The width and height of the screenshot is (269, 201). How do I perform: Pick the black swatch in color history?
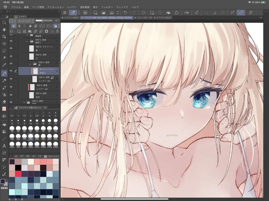click(18, 167)
